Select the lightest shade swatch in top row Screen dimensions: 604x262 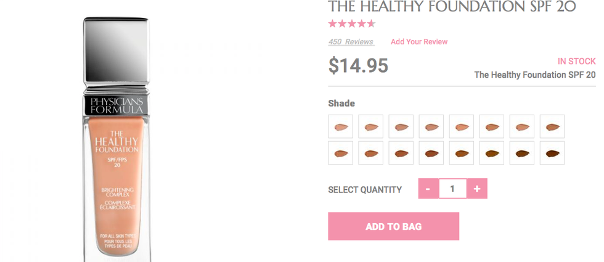tap(341, 126)
